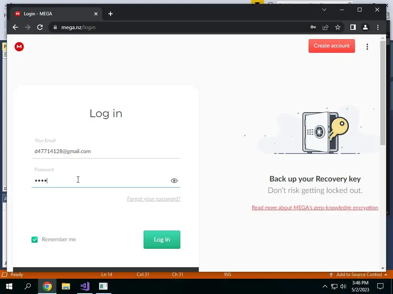Click 'Ready' in Visual Studio status bar
This screenshot has width=393, height=294.
(x=17, y=274)
